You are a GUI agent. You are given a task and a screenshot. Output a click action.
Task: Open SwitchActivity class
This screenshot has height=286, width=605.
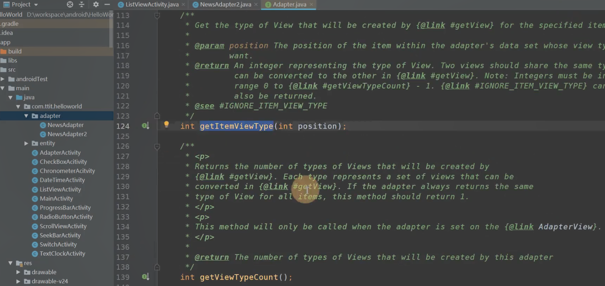(x=58, y=245)
